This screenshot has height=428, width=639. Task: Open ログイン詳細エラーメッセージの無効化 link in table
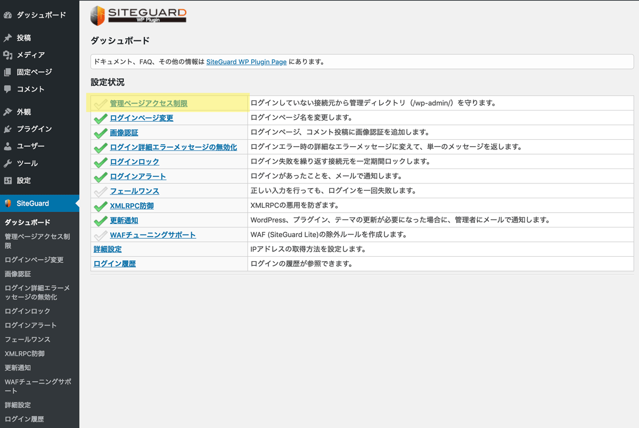coord(174,147)
